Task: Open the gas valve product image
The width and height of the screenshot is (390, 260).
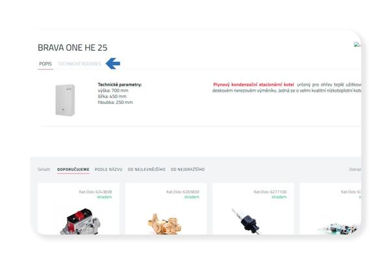Action: click(x=80, y=222)
